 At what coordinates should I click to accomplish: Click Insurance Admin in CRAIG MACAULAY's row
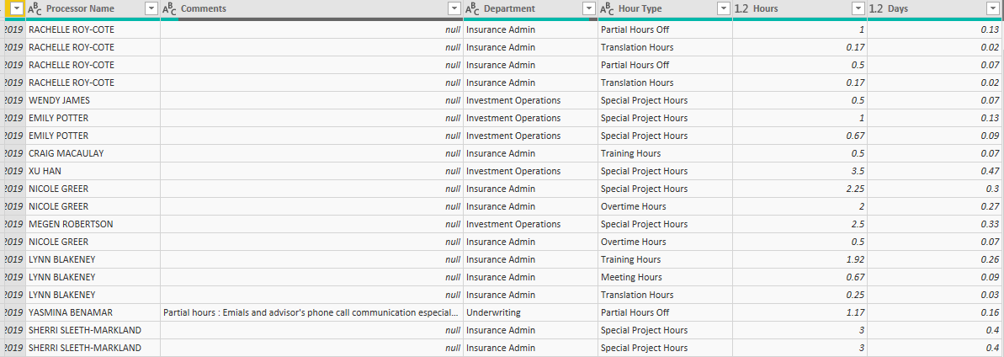pos(530,154)
